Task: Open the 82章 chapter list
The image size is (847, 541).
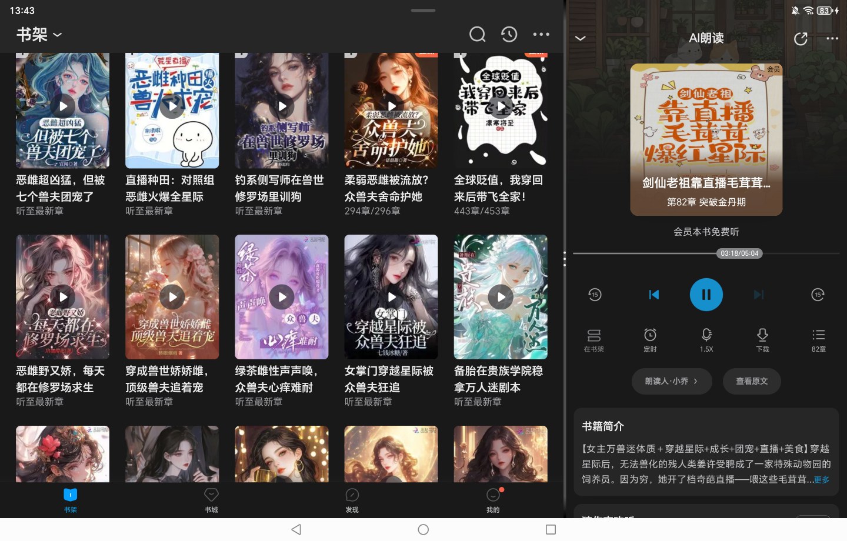Action: pos(819,340)
